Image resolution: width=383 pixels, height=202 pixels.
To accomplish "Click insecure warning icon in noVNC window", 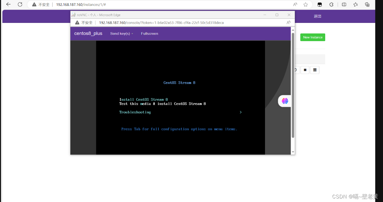I will (x=77, y=23).
